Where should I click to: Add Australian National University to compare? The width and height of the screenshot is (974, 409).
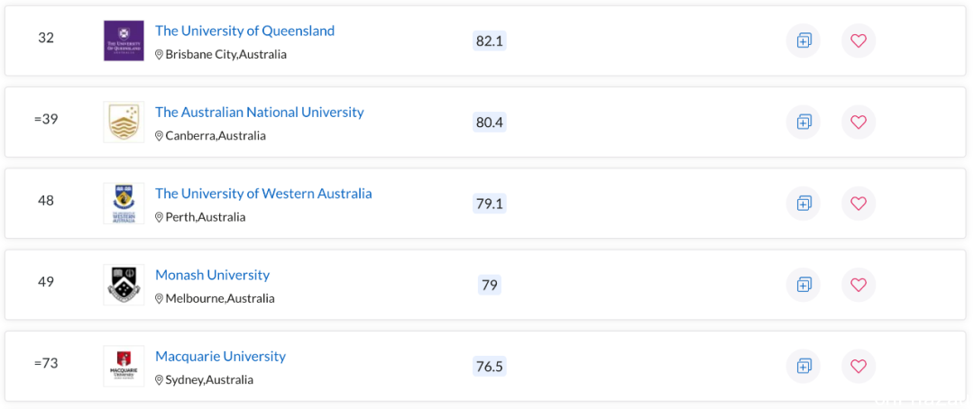tap(804, 123)
